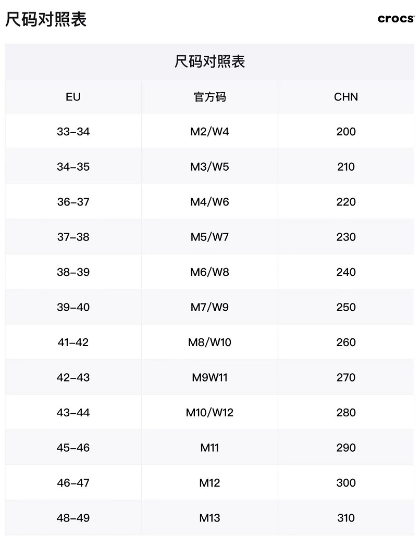Click the 尺码对照表 page heading

point(46,19)
